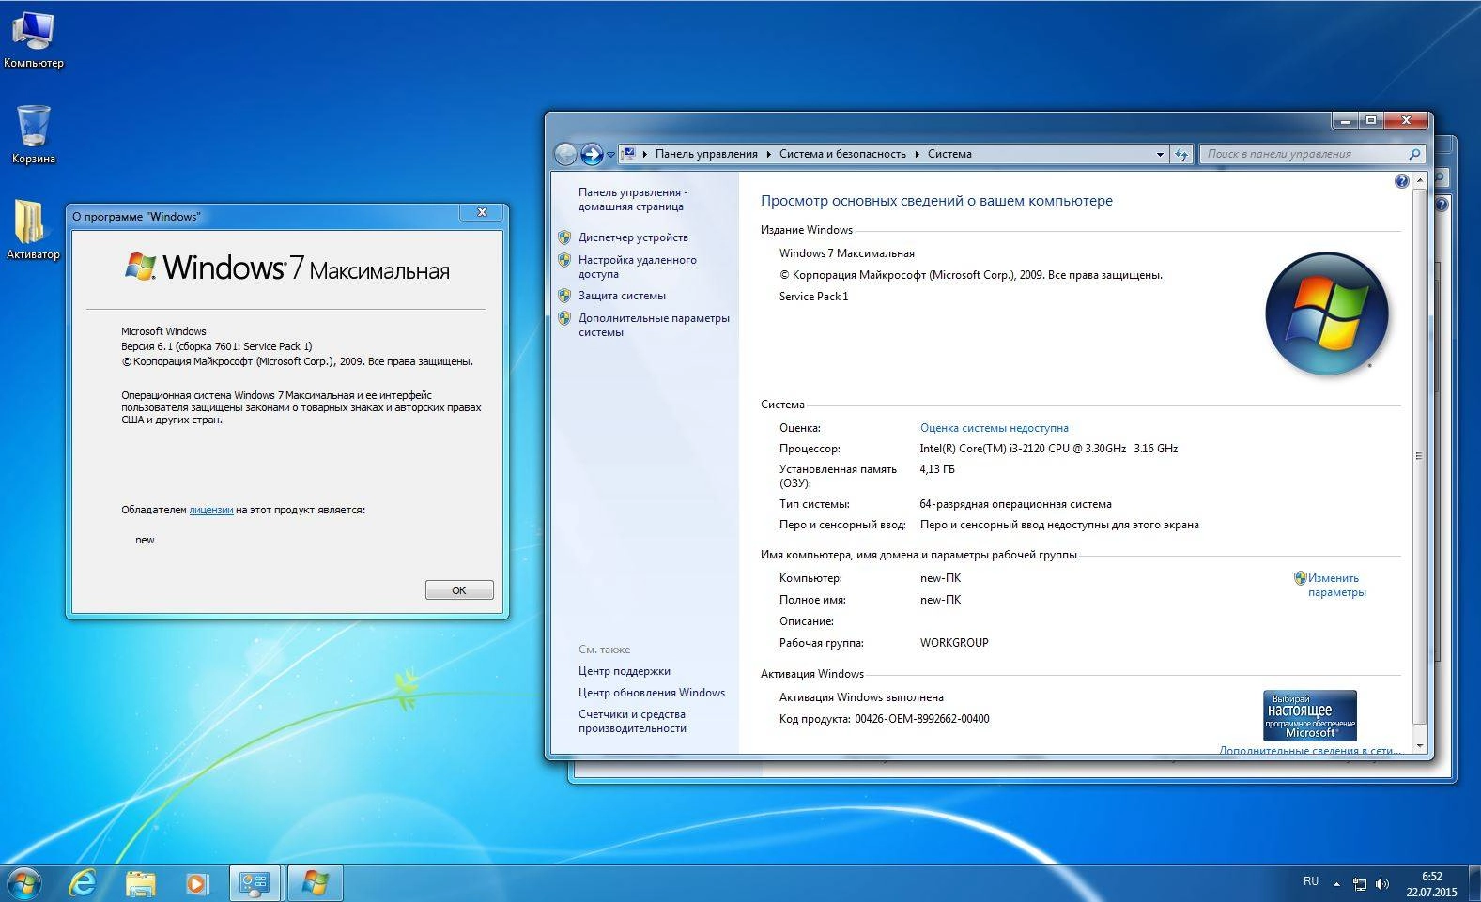The height and width of the screenshot is (902, 1481).
Task: Open Счетчики и средства производительности link
Action: pos(632,721)
